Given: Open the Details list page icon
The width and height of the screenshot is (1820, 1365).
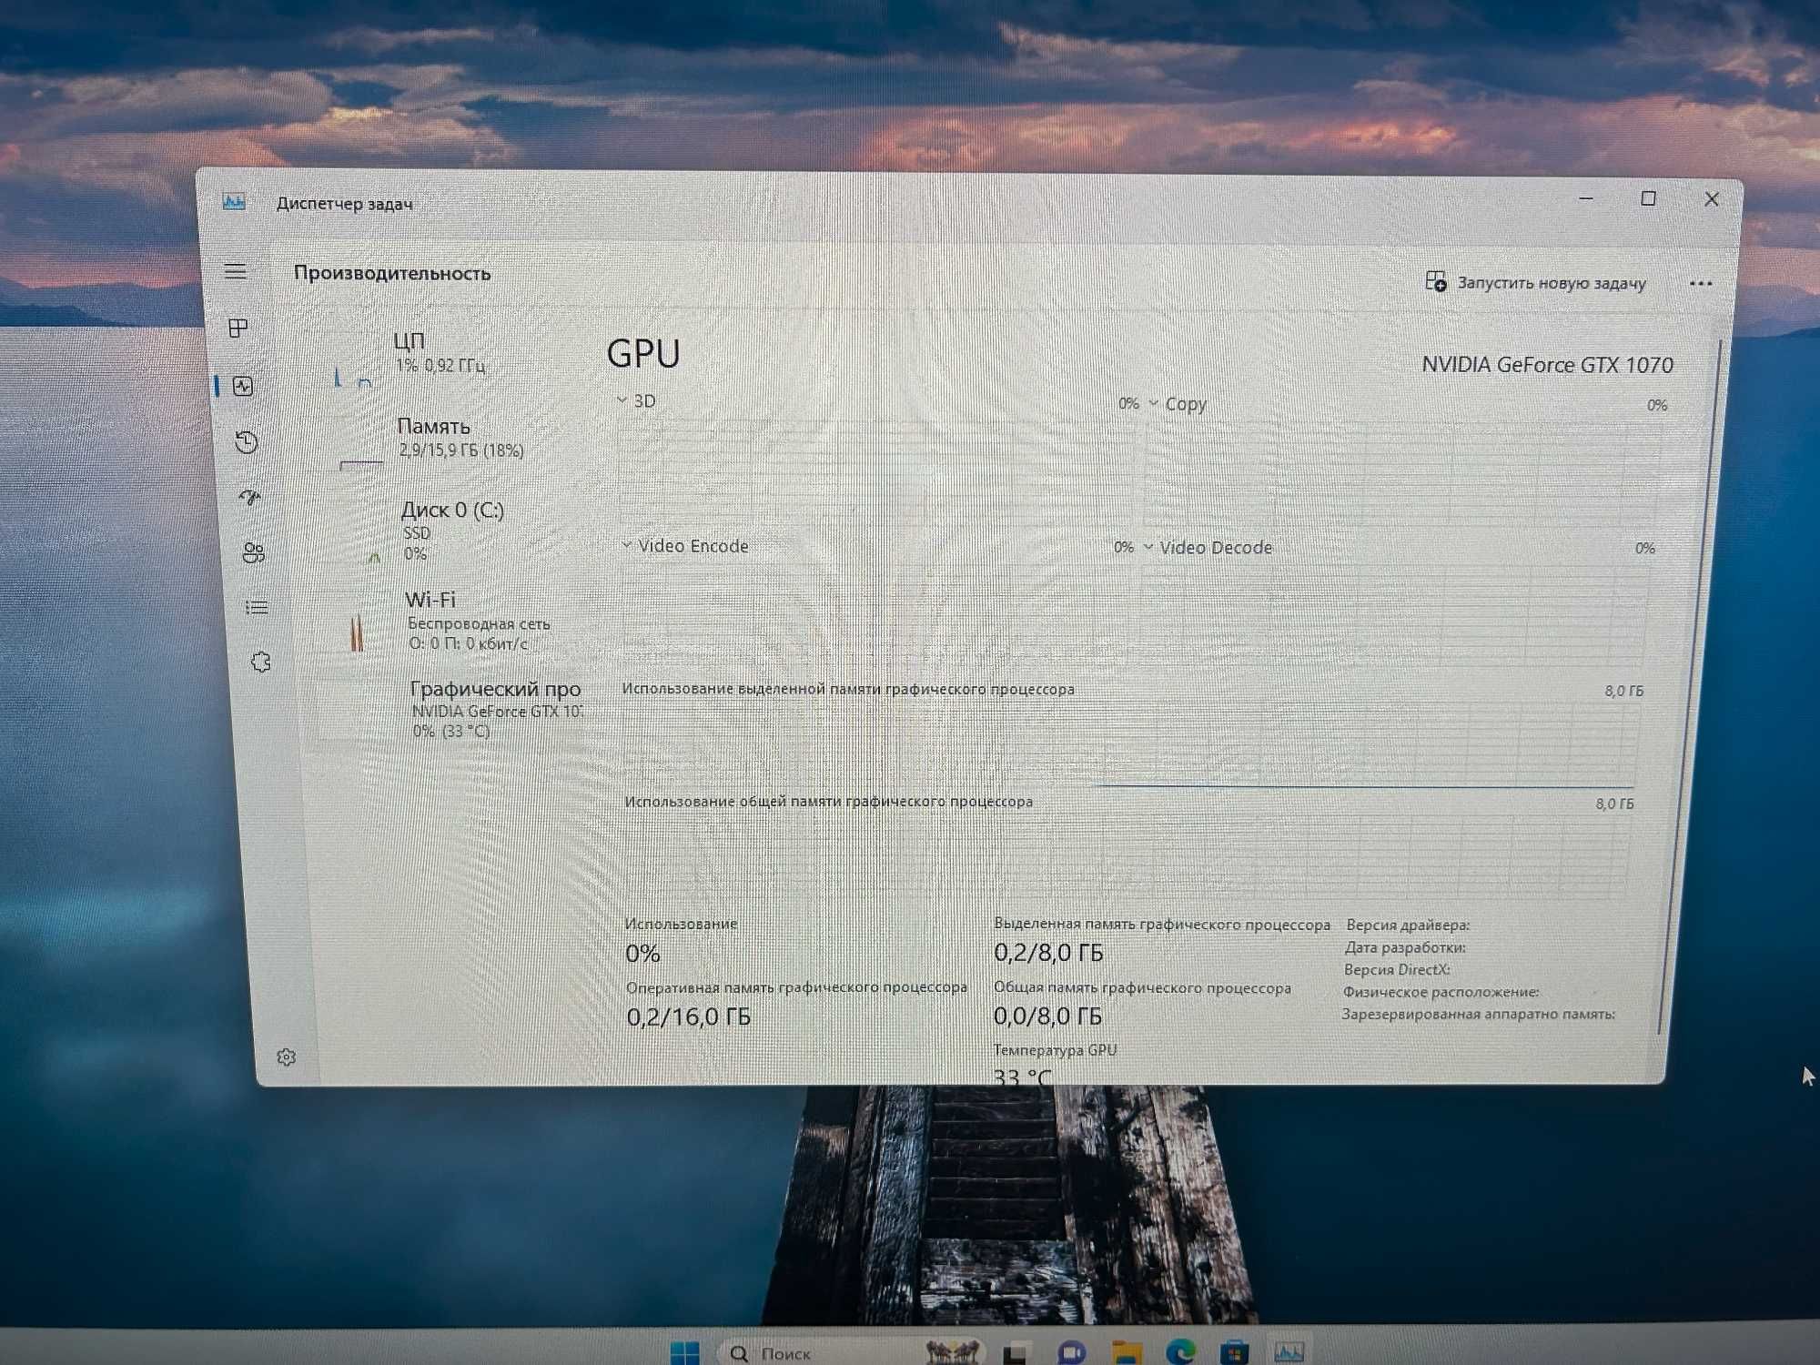Looking at the screenshot, I should pos(257,607).
